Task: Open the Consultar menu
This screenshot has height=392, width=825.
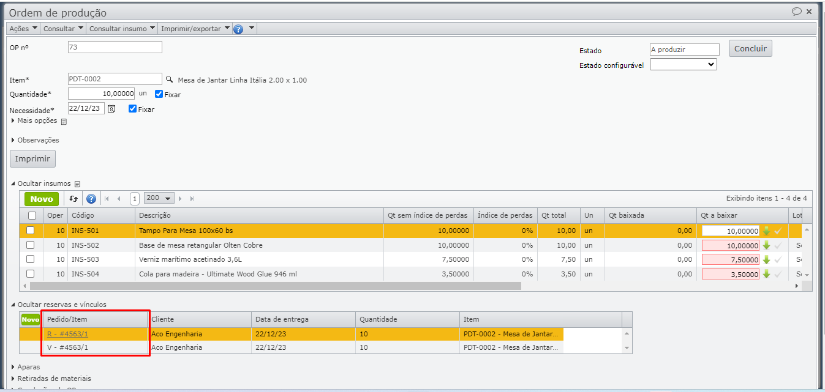Action: coord(63,29)
